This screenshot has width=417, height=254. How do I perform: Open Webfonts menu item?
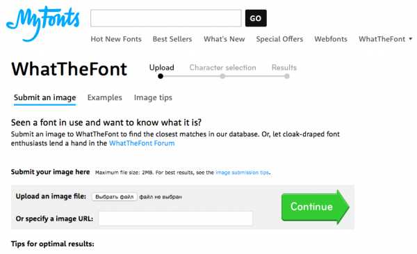coord(331,39)
